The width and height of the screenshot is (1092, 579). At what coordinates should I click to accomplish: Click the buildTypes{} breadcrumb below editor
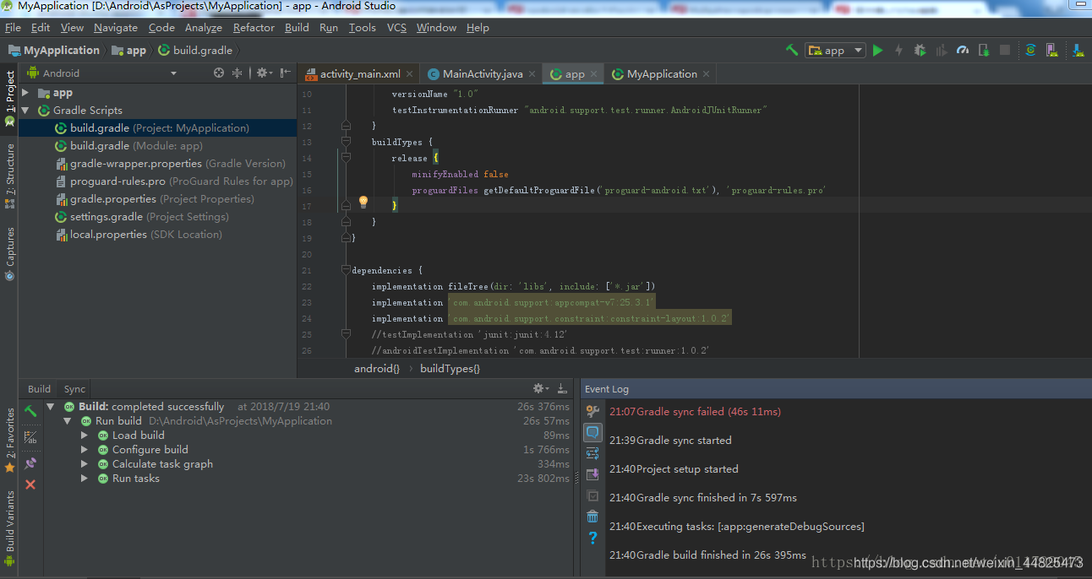450,369
